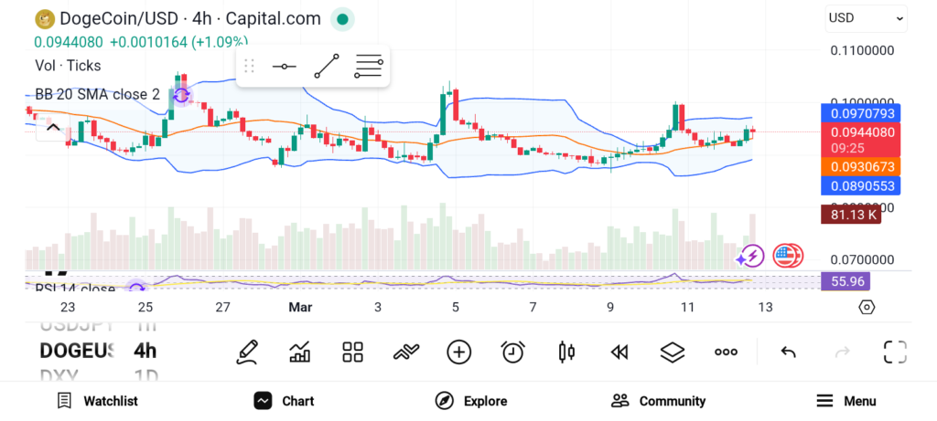Open the drawing tools pencil icon
Image resolution: width=937 pixels, height=421 pixels.
coord(246,352)
